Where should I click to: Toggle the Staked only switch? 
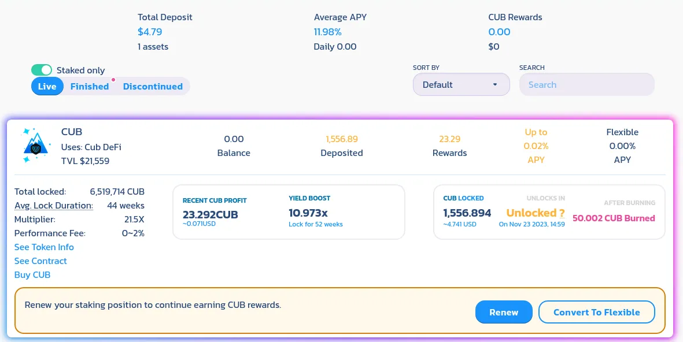42,70
